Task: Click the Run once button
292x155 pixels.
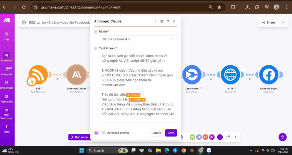Action: coord(79,137)
